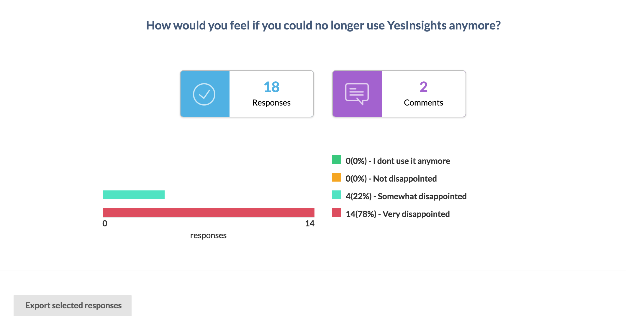Click the chat message icon on the purple tile

pos(357,93)
